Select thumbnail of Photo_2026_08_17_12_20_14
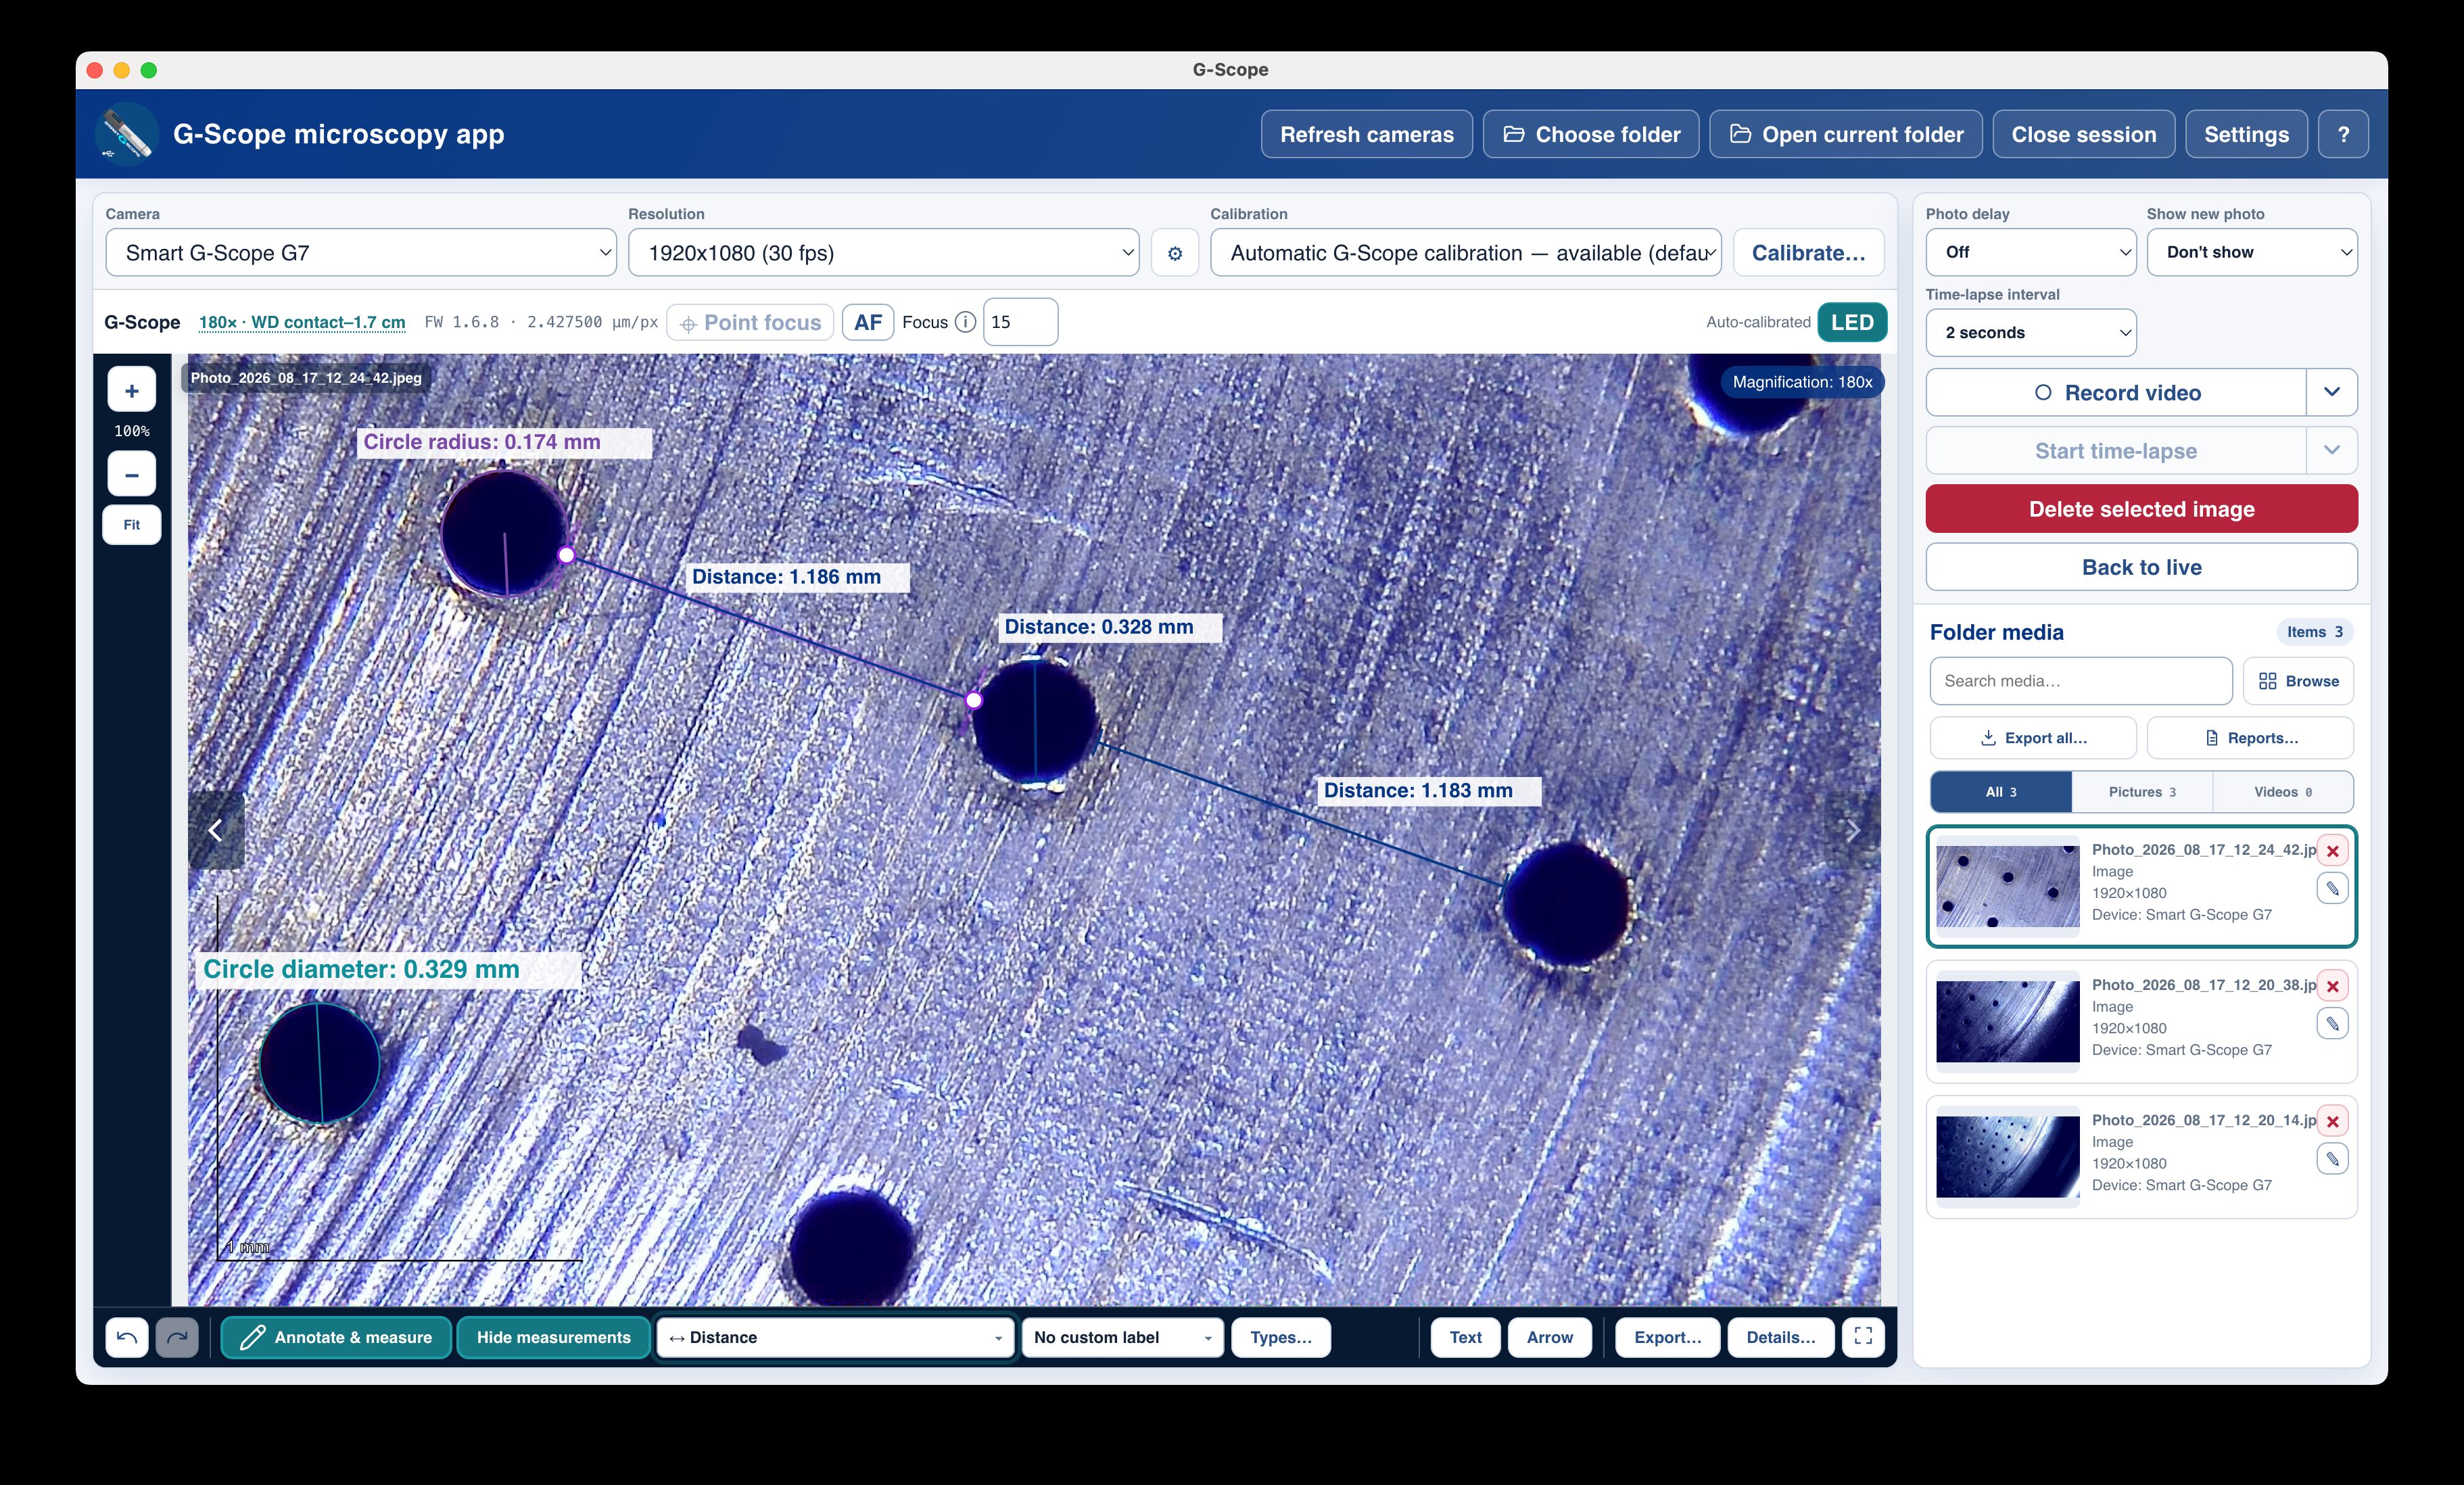 2007,1156
